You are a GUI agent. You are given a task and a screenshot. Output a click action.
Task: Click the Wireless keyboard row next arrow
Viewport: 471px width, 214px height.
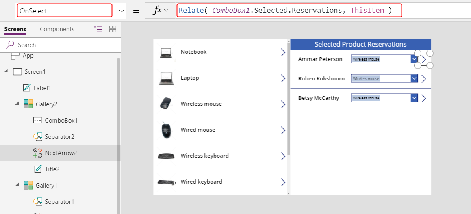tap(283, 156)
